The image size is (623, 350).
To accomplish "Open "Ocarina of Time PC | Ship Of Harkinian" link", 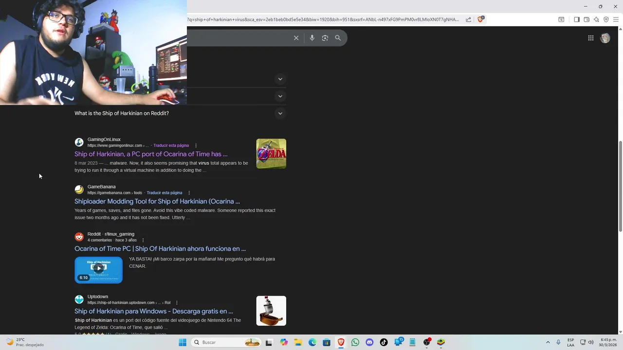I will coord(160,248).
